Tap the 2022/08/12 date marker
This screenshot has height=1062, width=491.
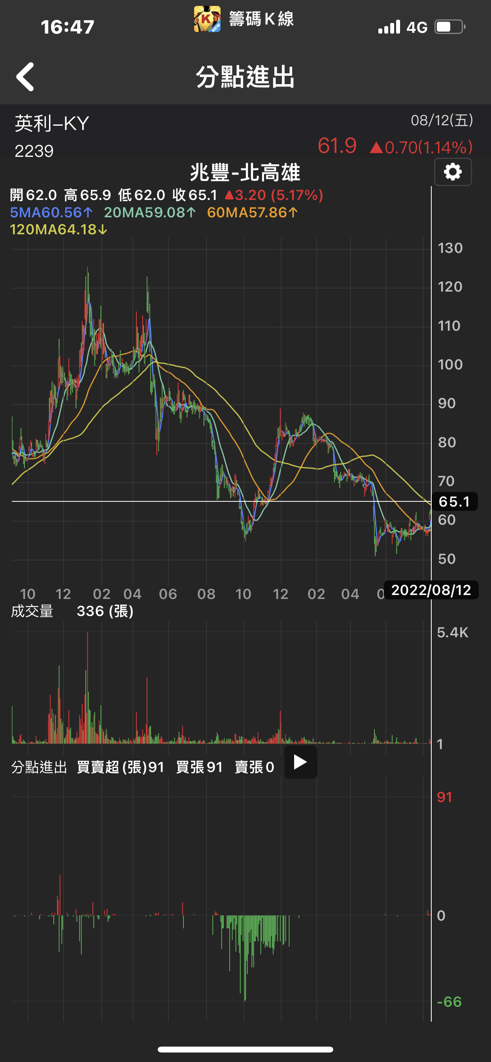point(431,590)
